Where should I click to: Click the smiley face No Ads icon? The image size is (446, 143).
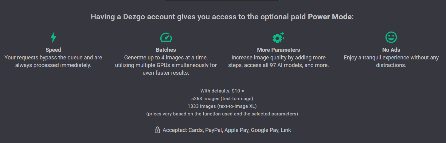point(391,37)
